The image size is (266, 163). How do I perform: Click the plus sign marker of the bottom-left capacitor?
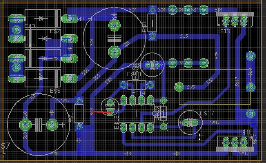[x=62, y=125]
